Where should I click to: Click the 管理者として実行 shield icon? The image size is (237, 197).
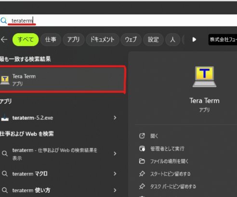(x=142, y=148)
